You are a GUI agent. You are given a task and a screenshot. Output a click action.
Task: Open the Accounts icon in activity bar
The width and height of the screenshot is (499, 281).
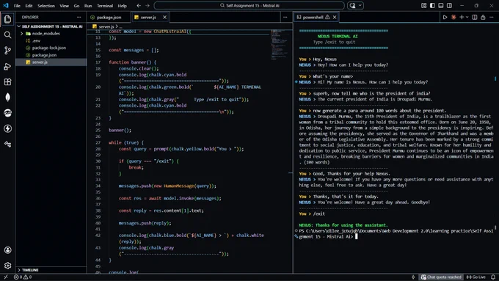pyautogui.click(x=7, y=250)
